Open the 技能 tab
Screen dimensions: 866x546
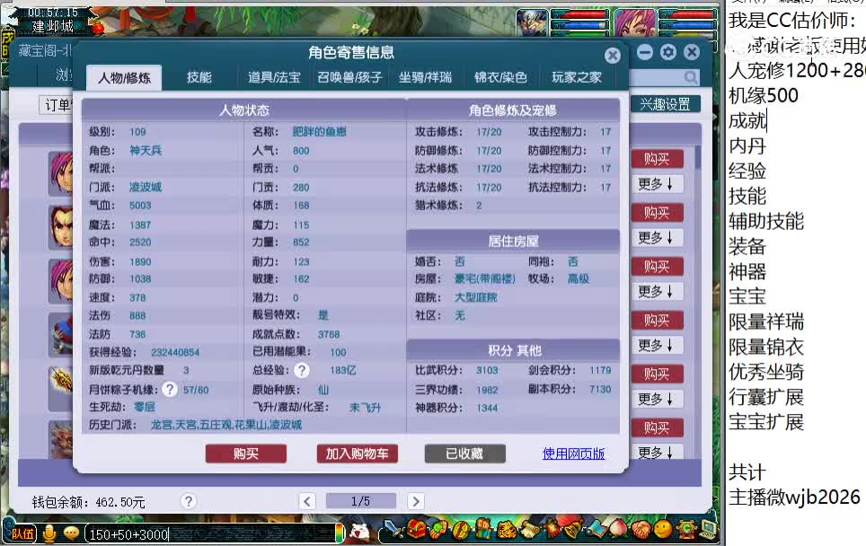[199, 77]
